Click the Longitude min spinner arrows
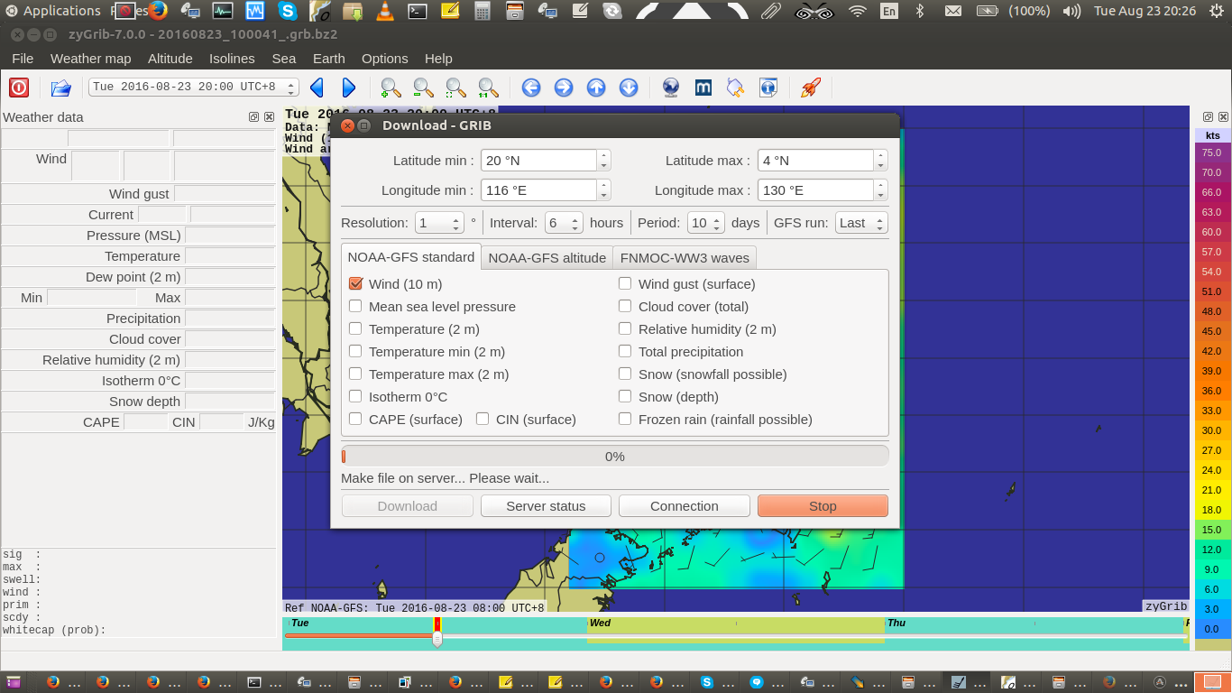 pos(603,190)
